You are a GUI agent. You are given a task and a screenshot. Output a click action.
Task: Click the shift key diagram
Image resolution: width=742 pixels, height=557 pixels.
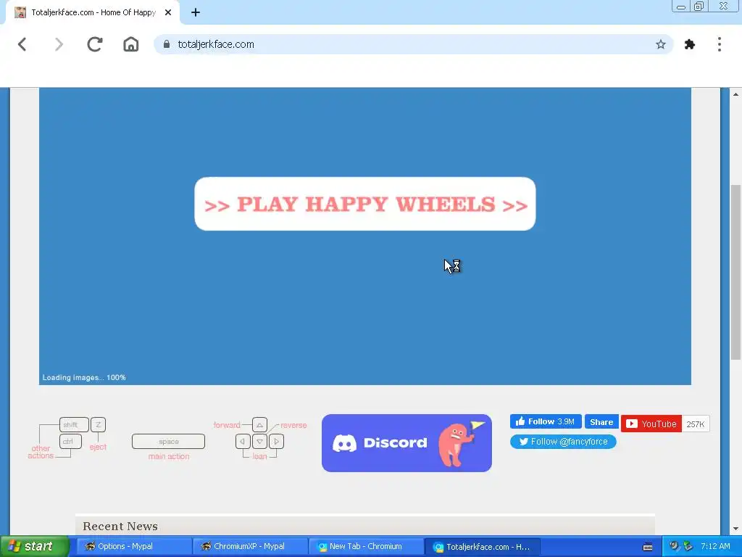(x=74, y=424)
